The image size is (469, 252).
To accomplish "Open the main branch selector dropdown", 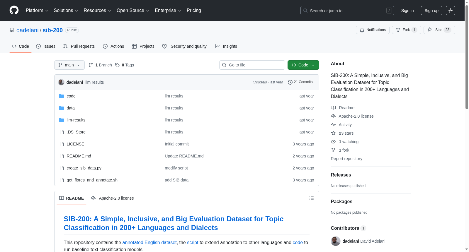I will 69,65.
